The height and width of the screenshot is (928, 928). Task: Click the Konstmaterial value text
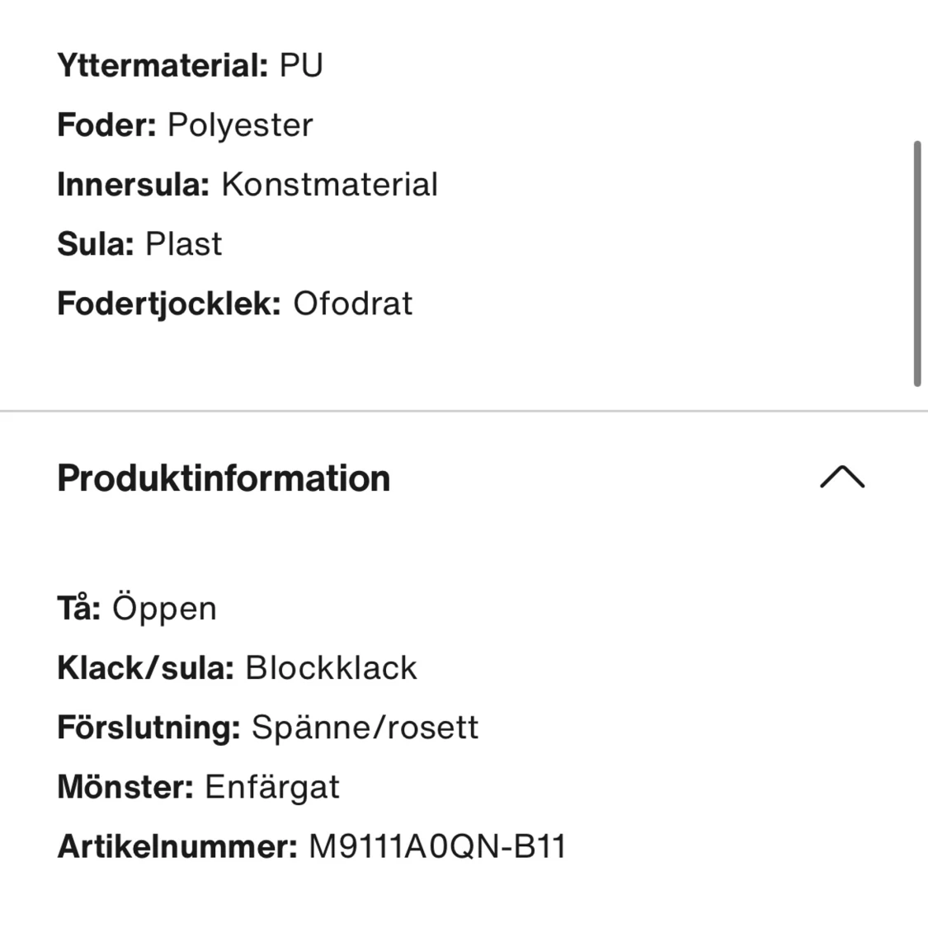(x=329, y=185)
